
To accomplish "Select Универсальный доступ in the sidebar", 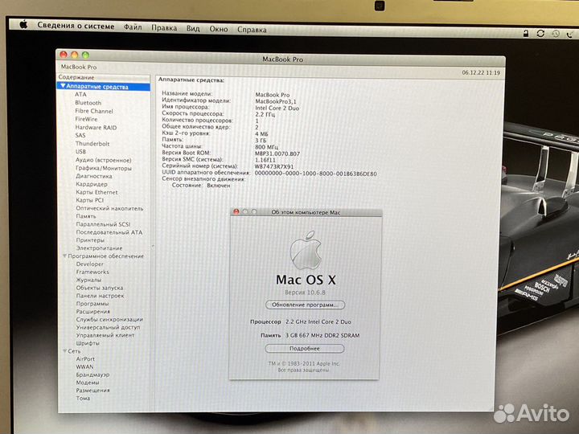I will pyautogui.click(x=108, y=327).
